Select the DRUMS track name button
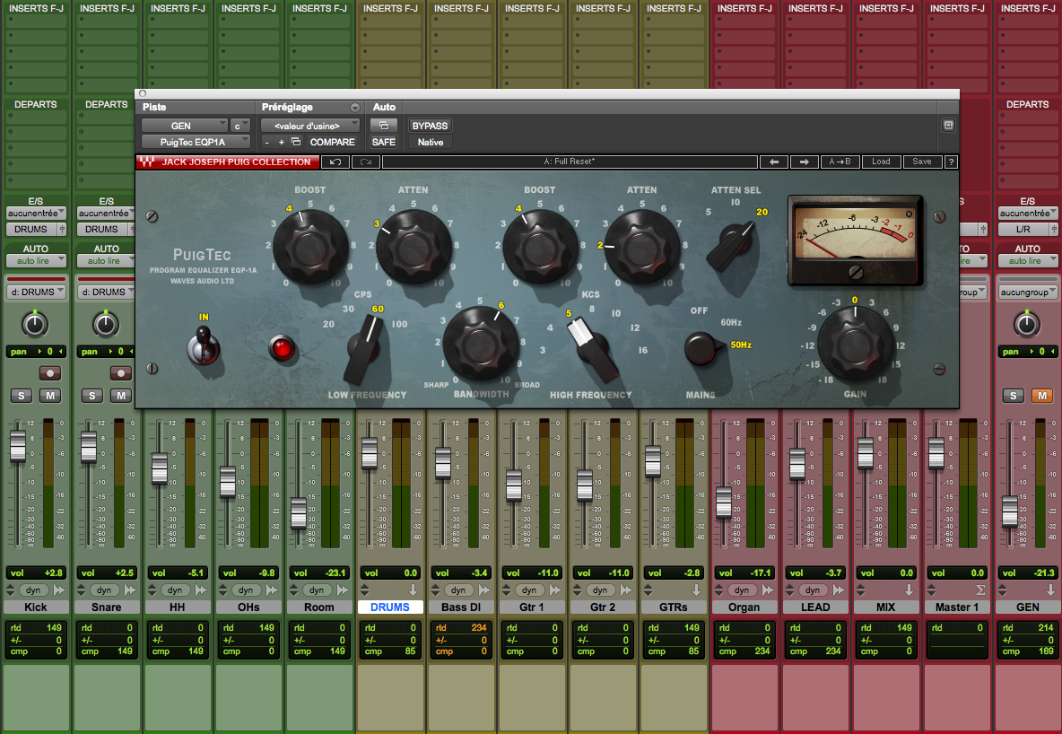The height and width of the screenshot is (734, 1062). 390,607
